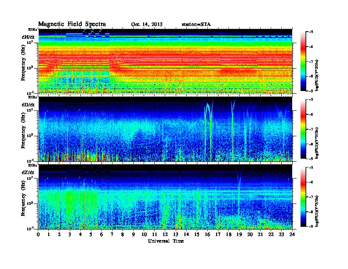
Task: Click the "station=STA" label
Action: (196, 24)
